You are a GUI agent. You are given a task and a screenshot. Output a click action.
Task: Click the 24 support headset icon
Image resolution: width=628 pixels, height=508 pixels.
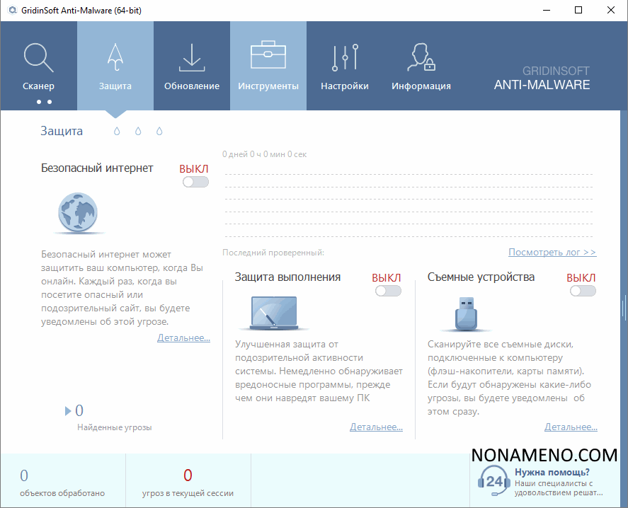pos(493,480)
